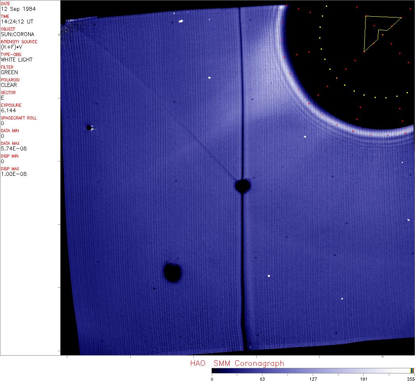
Task: Select the time value 14:24:12 UT
Action: [17, 21]
